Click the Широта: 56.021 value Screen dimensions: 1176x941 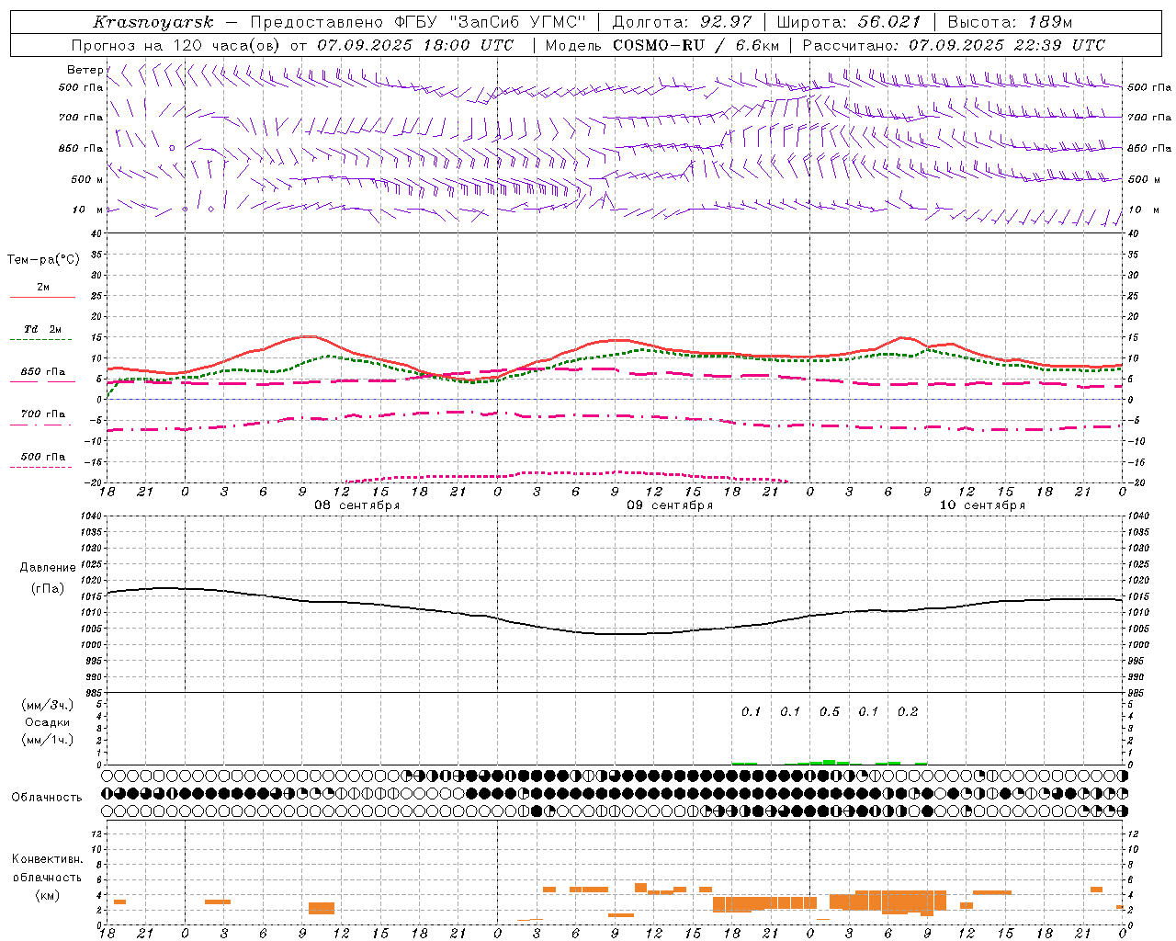[x=849, y=22]
